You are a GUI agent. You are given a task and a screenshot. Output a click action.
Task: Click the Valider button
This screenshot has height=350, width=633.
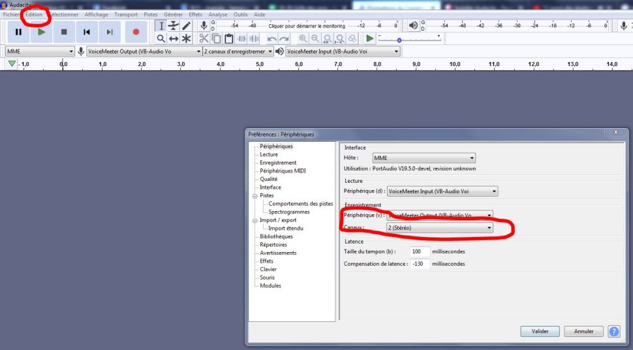coord(540,332)
